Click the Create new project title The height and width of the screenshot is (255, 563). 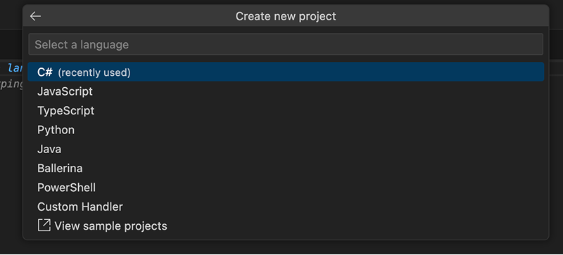pos(286,16)
